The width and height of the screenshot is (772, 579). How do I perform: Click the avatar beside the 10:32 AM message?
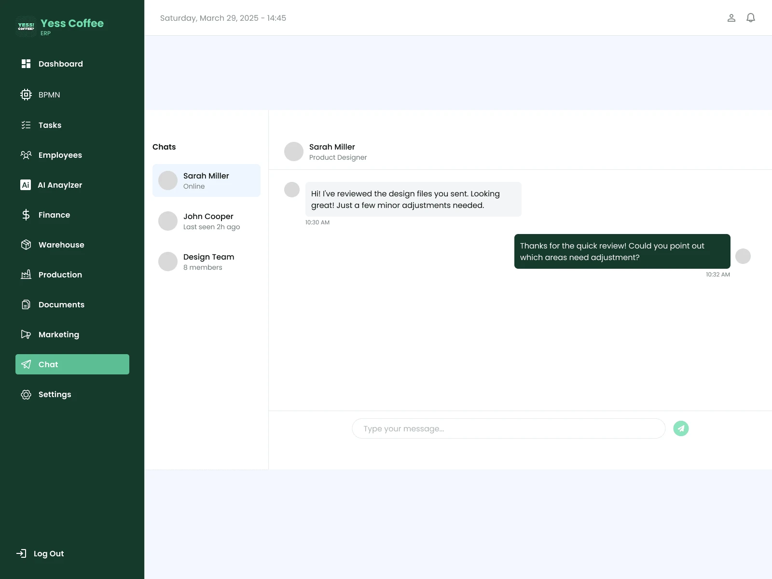(x=743, y=256)
